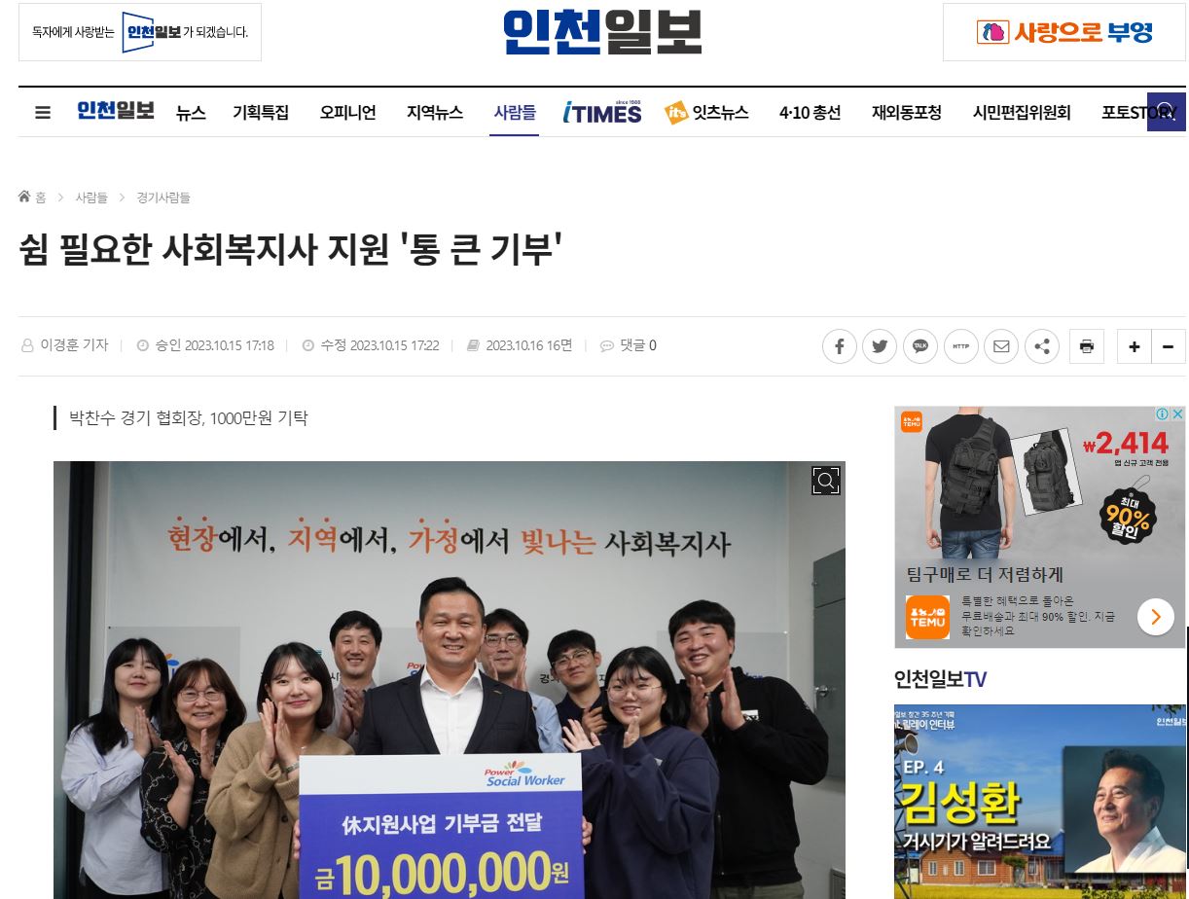Click the search magnifier icon
The width and height of the screenshot is (1189, 899).
(x=1166, y=112)
